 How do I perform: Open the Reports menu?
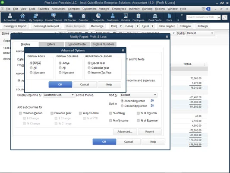[160, 9]
